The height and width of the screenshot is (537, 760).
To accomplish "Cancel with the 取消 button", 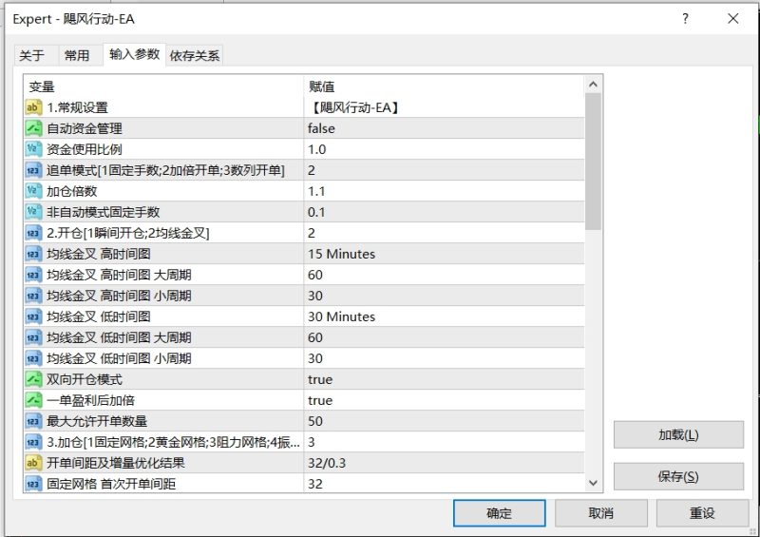I will tap(601, 513).
